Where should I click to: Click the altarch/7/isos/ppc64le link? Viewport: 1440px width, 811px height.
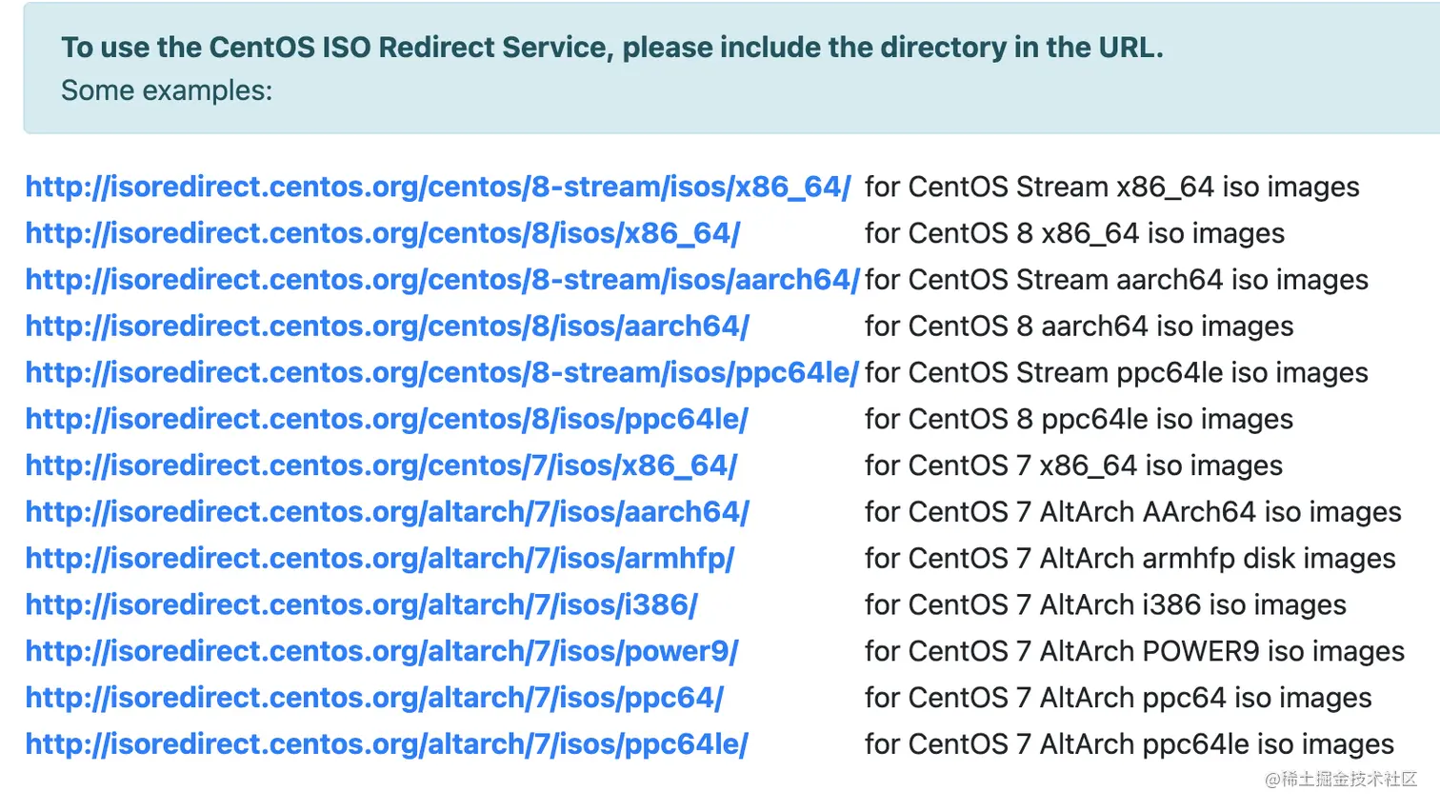[x=387, y=744]
